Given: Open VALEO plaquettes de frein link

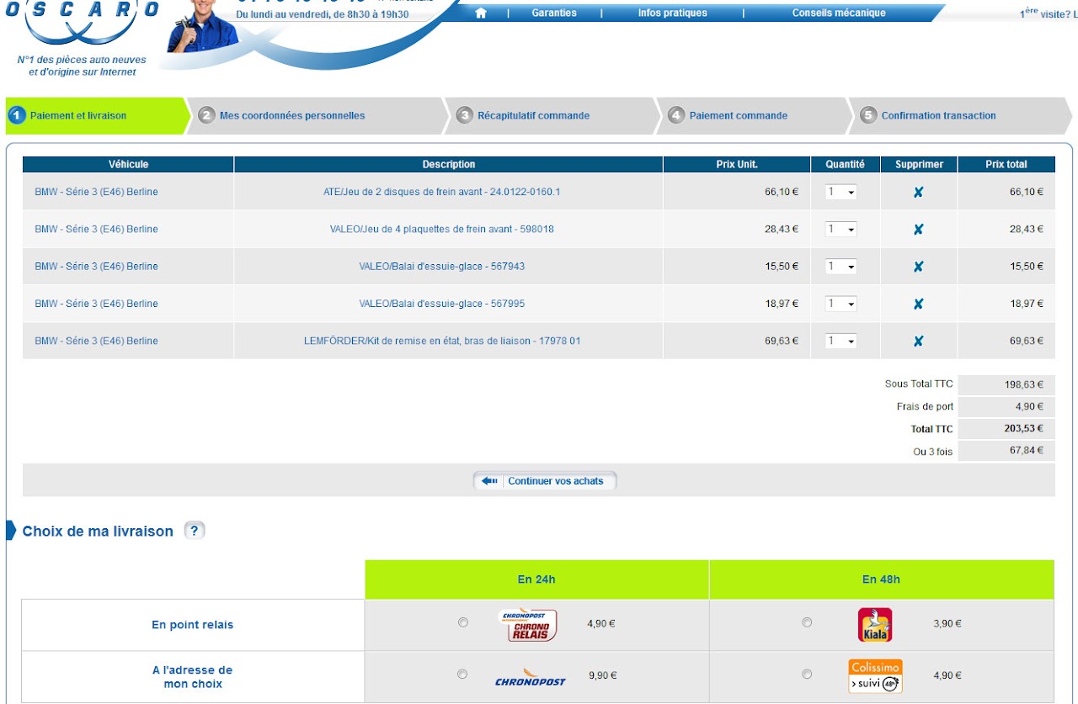Looking at the screenshot, I should pyautogui.click(x=441, y=229).
